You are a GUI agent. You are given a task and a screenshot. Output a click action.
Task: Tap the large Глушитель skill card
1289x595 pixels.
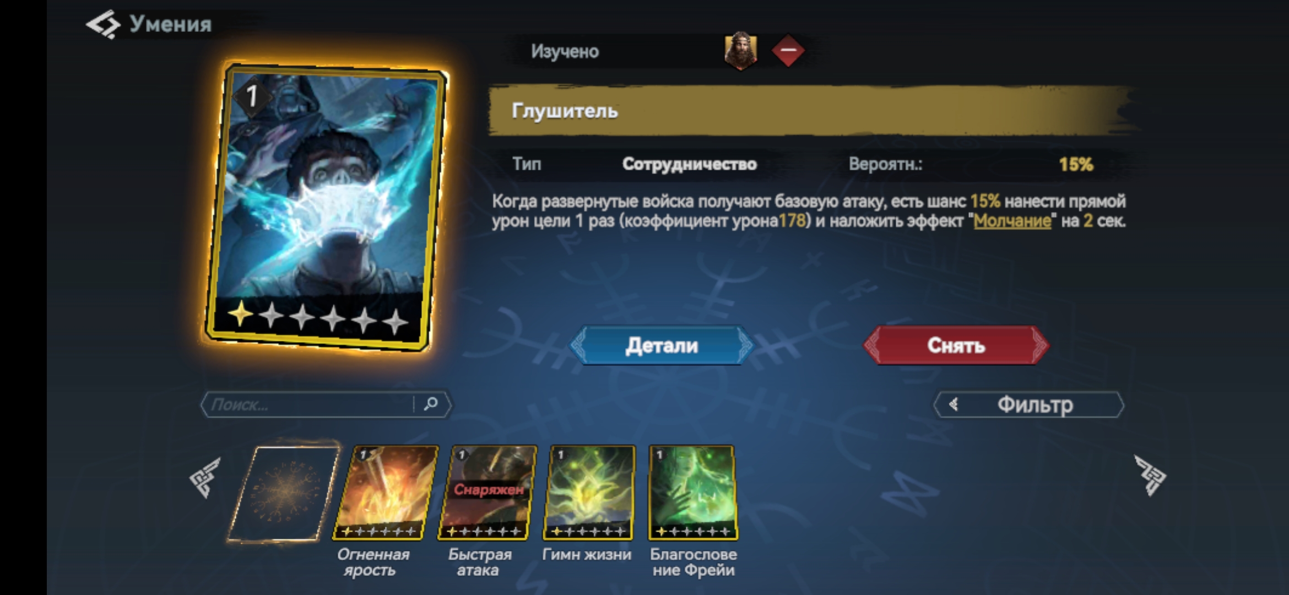(326, 207)
